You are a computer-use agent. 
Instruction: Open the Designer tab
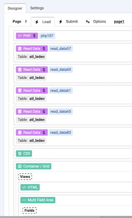pos(15,8)
